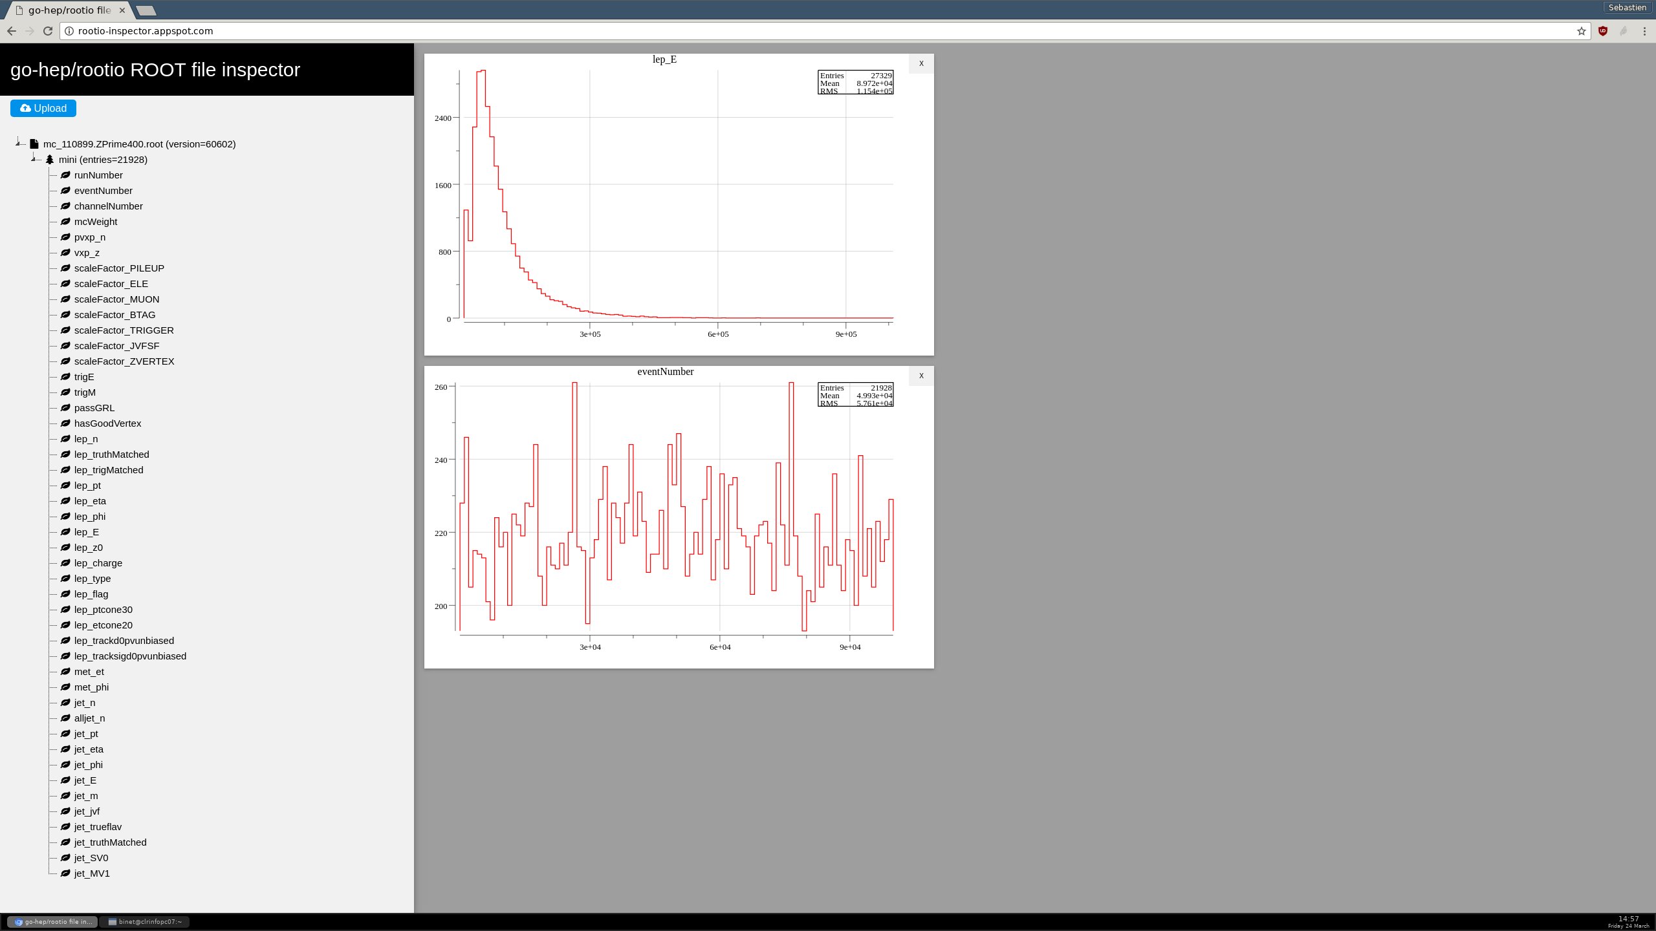1656x931 pixels.
Task: Click the tree icon next to mini
Action: (x=50, y=160)
